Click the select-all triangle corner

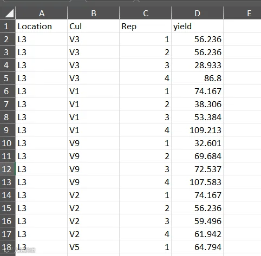pos(8,13)
